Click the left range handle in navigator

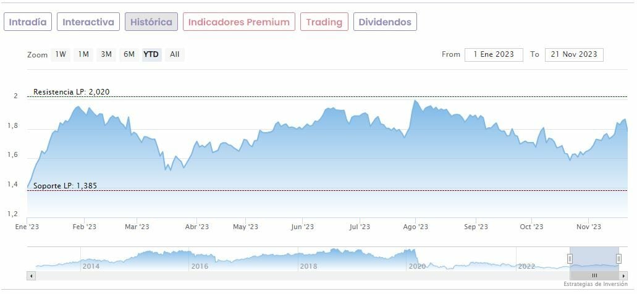click(x=570, y=258)
